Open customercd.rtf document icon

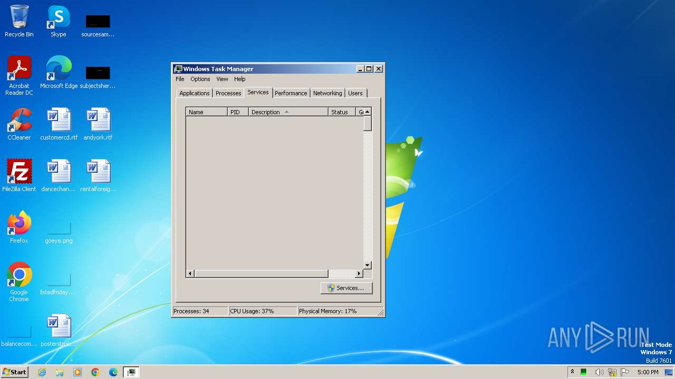59,124
